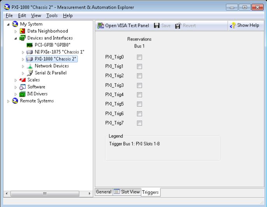Select the Triggers tab

pos(150,192)
